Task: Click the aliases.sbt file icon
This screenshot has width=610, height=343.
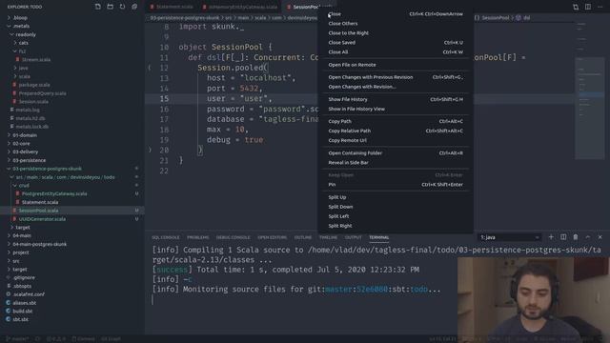Action: click(x=9, y=303)
